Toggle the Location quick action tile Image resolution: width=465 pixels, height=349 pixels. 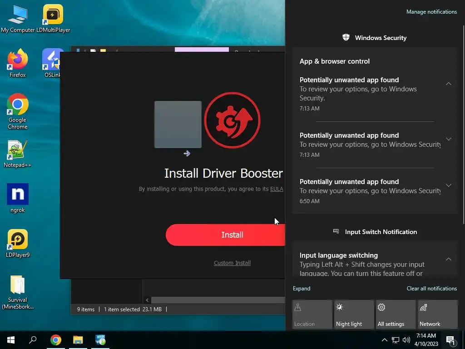pos(312,314)
